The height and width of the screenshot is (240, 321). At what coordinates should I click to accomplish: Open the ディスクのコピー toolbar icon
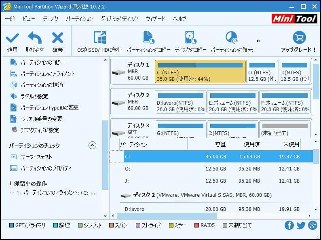tap(190, 38)
